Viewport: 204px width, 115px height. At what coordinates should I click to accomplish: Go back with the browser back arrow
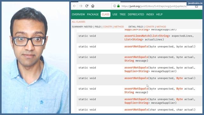(x=75, y=6)
